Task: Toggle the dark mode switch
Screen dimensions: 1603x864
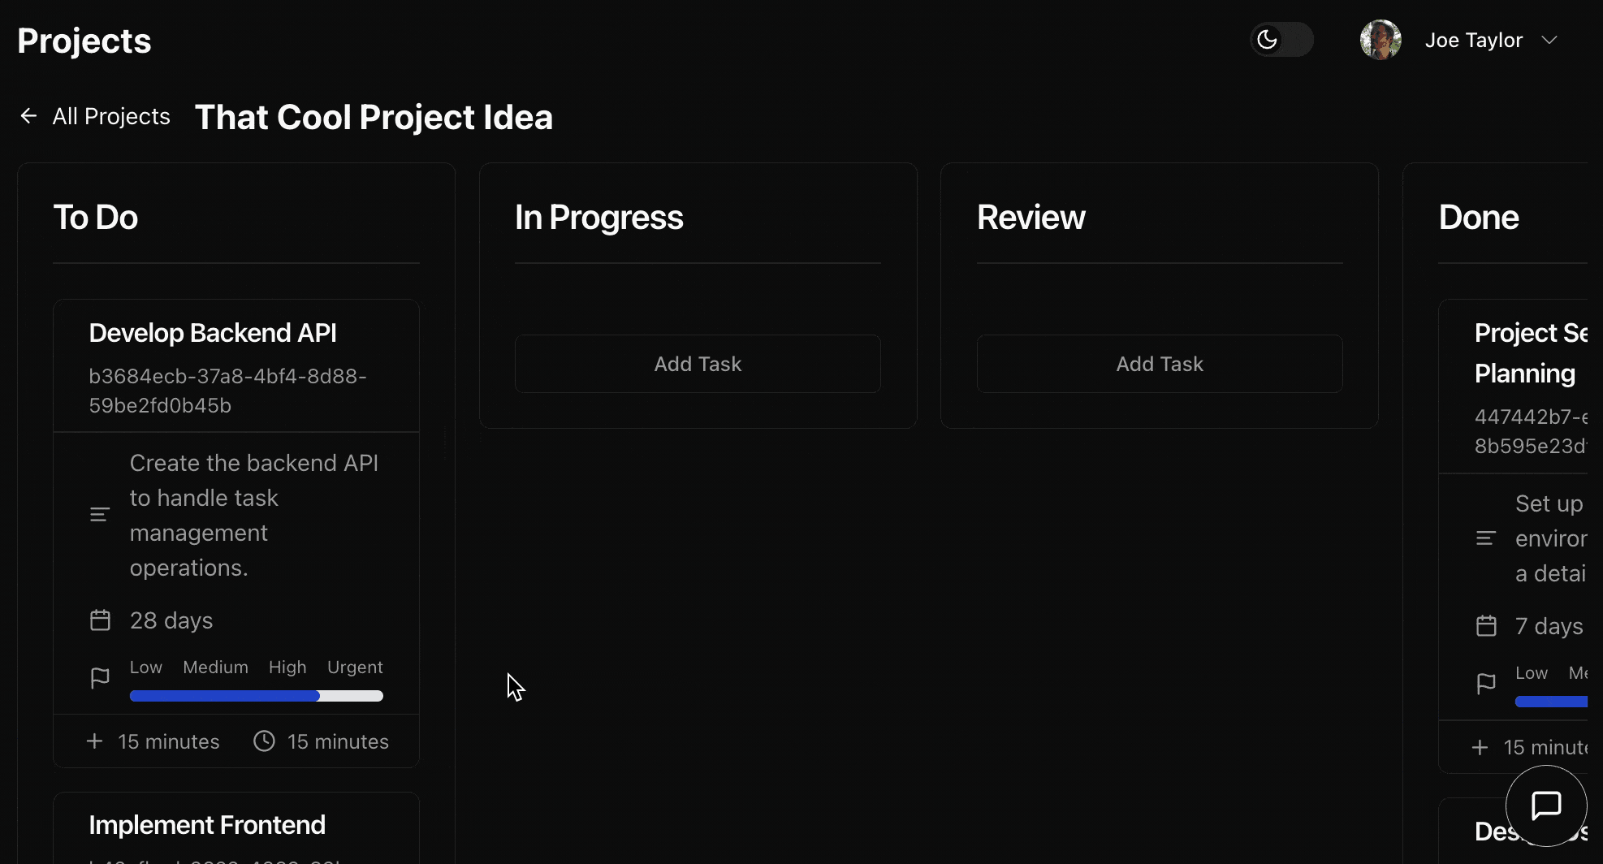Action: pos(1281,39)
